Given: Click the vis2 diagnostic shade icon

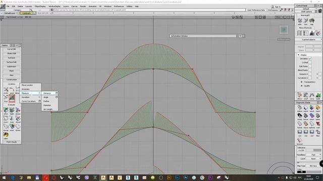Looking at the screenshot, I should tap(306, 132).
